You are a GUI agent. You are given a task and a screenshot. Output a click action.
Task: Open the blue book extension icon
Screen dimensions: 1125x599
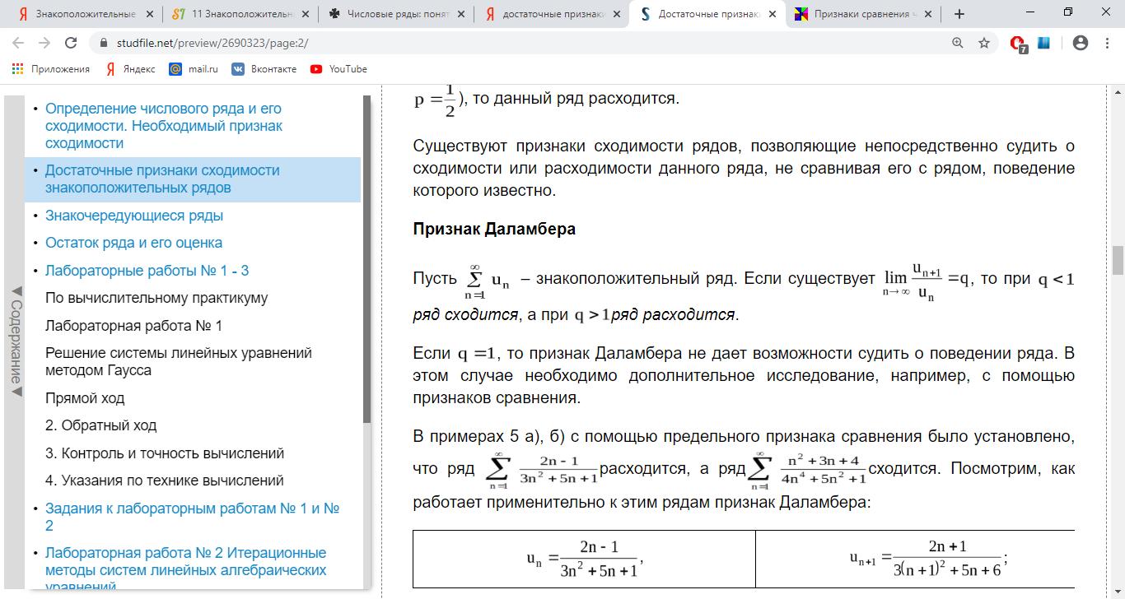[x=1043, y=43]
